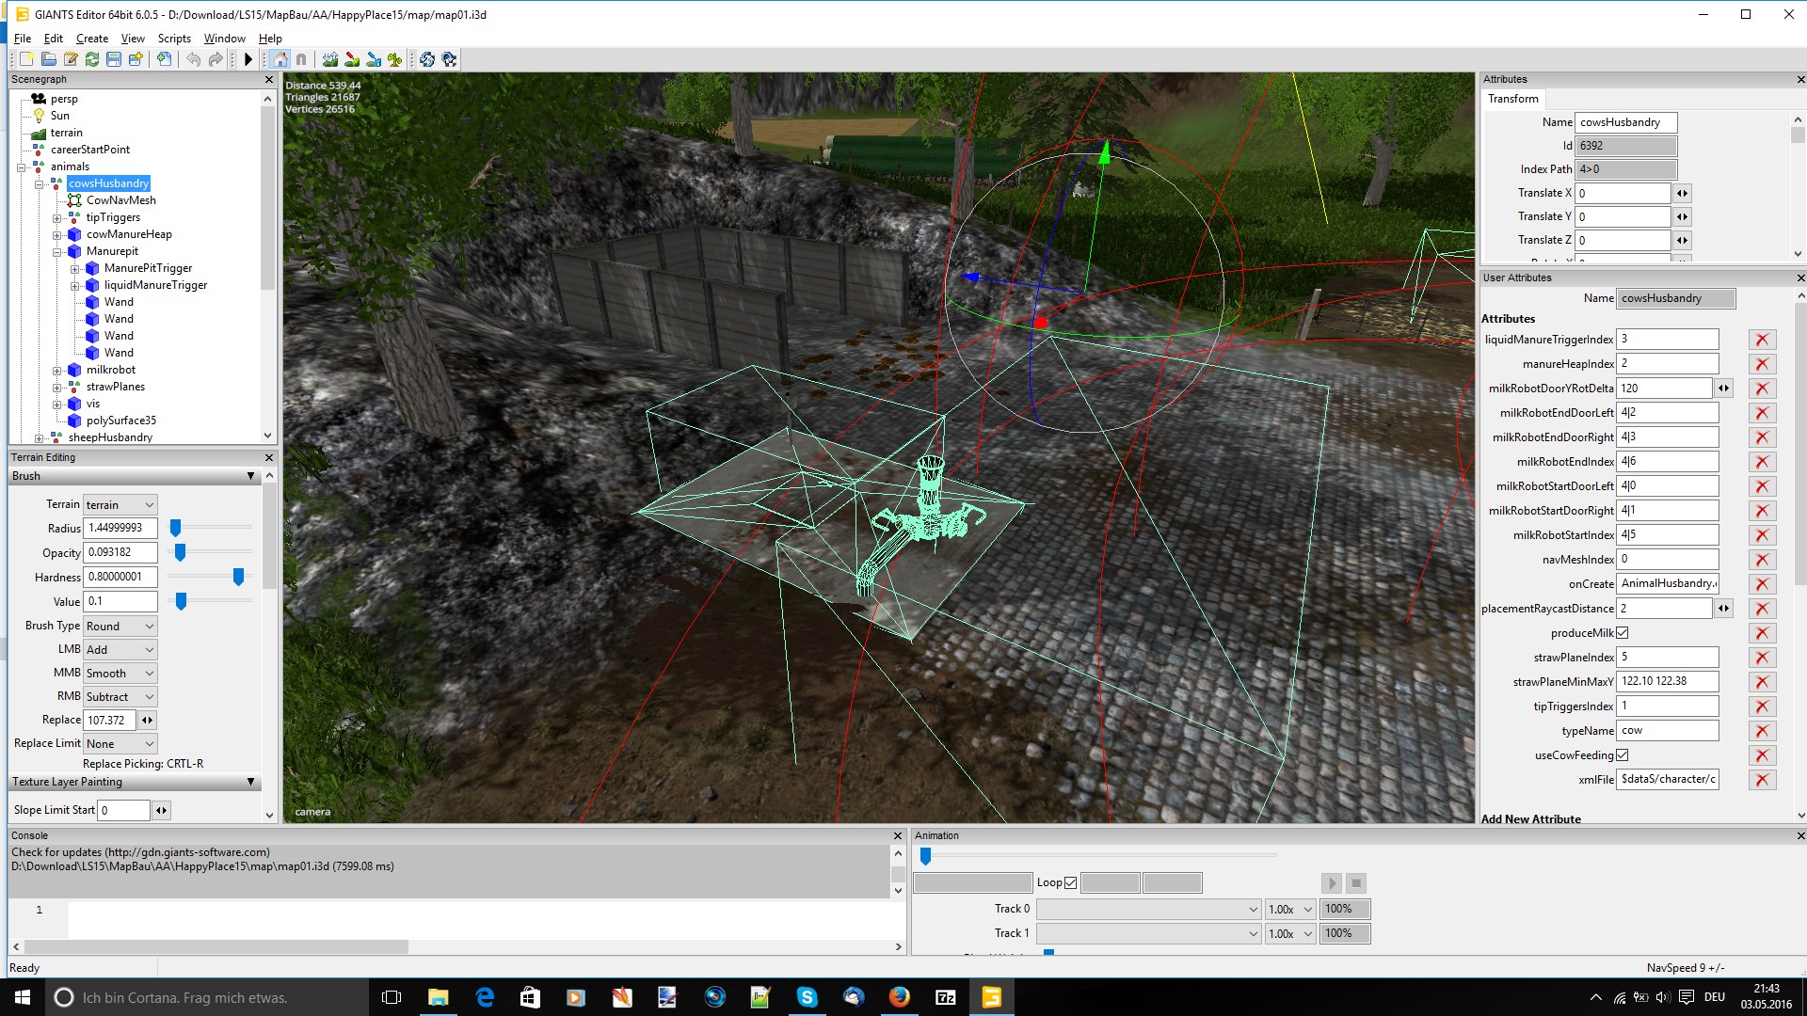Click the Save As star icon
Image resolution: width=1807 pixels, height=1016 pixels.
pos(136,59)
